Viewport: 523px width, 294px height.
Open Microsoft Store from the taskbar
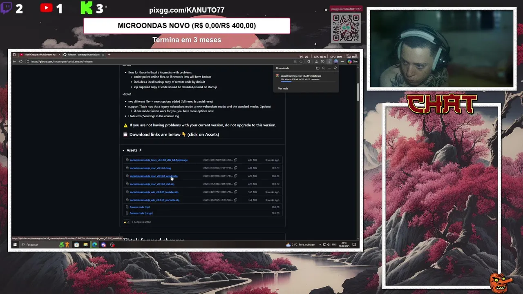76,245
